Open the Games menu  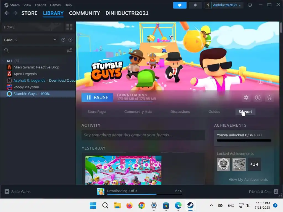click(55, 5)
